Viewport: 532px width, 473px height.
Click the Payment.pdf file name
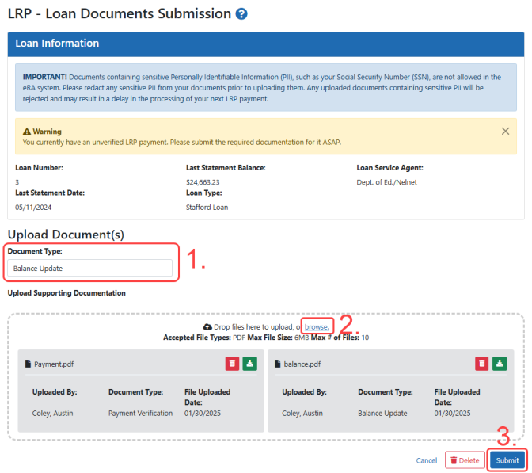[x=54, y=364]
